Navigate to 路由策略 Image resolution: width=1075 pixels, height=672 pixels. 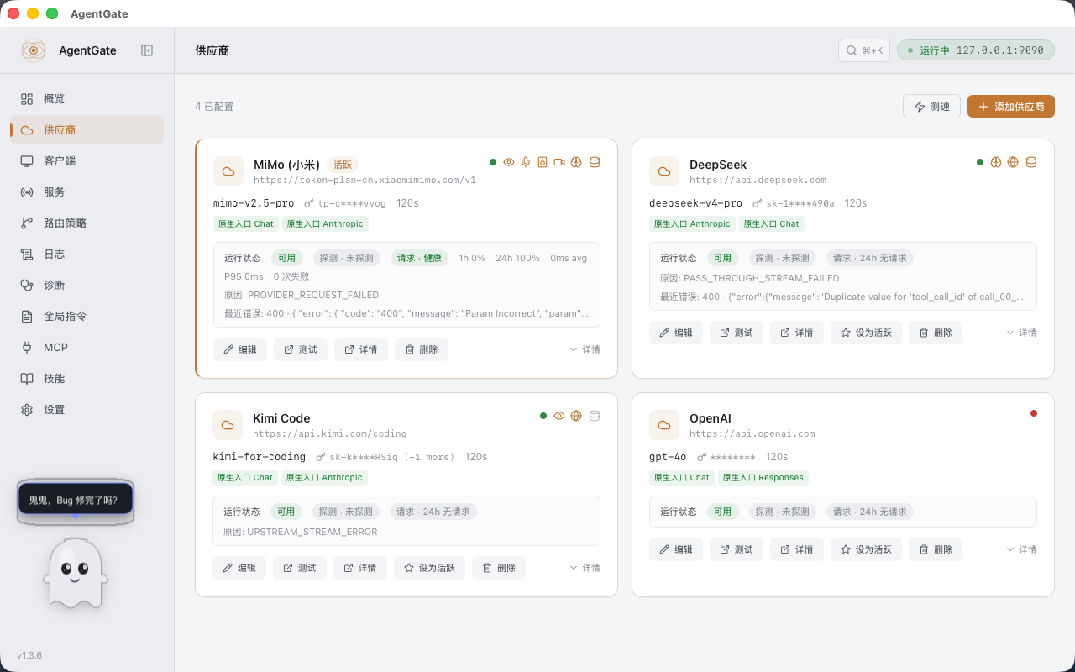(x=87, y=223)
